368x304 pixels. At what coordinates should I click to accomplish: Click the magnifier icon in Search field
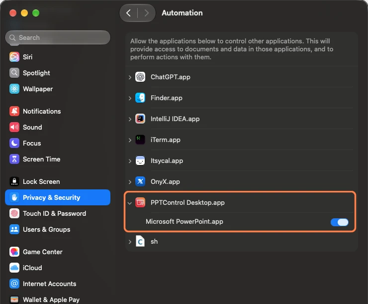12,37
